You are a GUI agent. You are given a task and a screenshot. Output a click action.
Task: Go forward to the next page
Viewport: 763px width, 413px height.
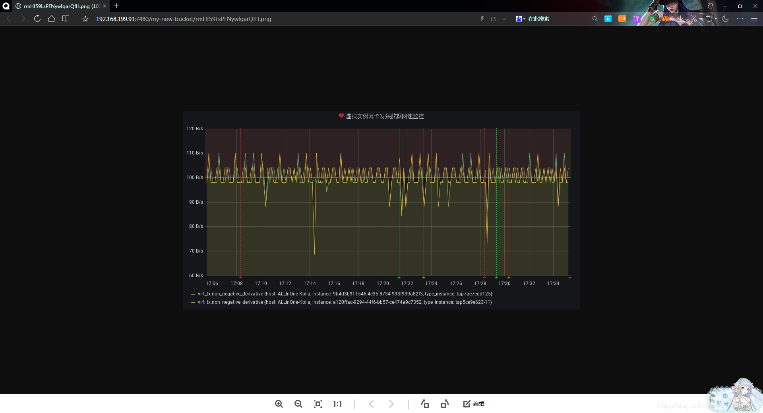point(23,19)
